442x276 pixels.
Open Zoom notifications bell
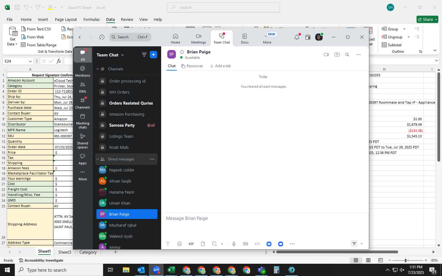[x=297, y=37]
